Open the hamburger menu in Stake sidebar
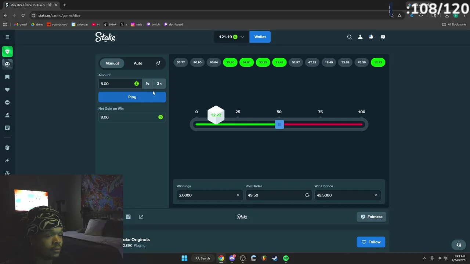The height and width of the screenshot is (264, 470). (7, 37)
